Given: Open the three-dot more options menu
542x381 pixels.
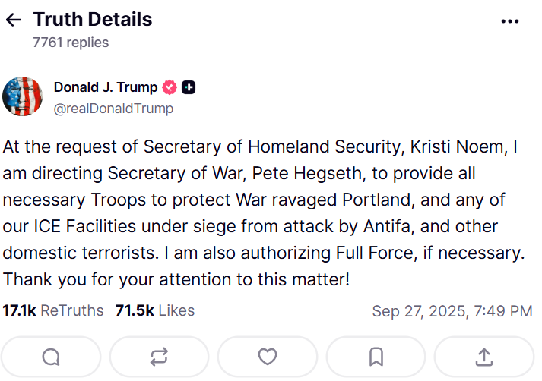Looking at the screenshot, I should 509,21.
